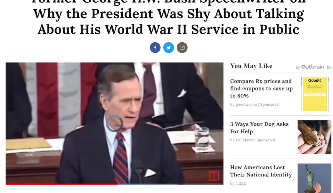Click the Outbrain AdChoices arrow icon

click(329, 67)
